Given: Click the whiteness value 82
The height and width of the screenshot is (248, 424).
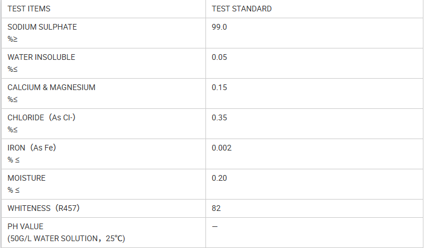Looking at the screenshot, I should [216, 208].
